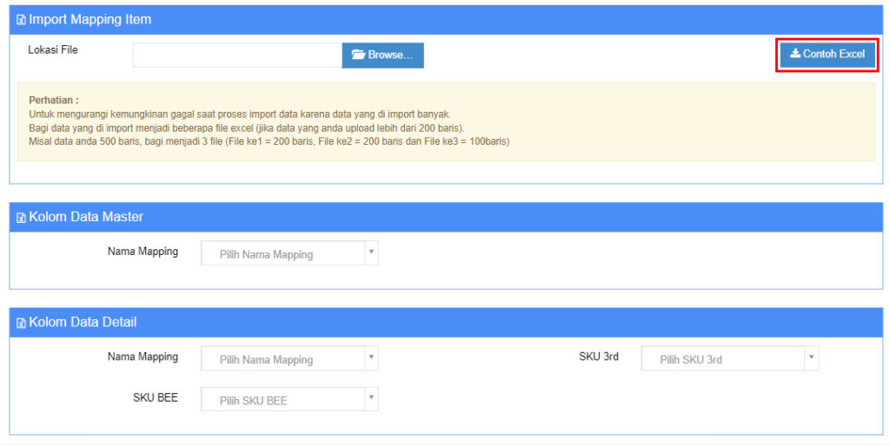
Task: Click the download icon on Contoh Excel
Action: [x=794, y=54]
